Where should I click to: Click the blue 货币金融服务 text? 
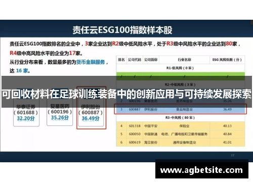tap(91, 62)
